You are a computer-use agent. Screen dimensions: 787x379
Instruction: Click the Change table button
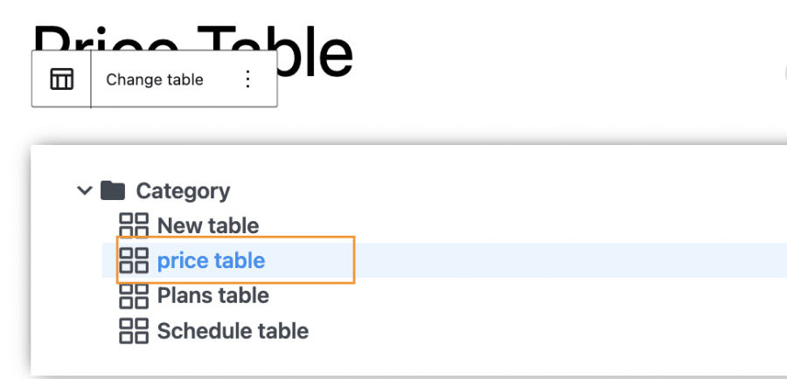click(x=155, y=79)
